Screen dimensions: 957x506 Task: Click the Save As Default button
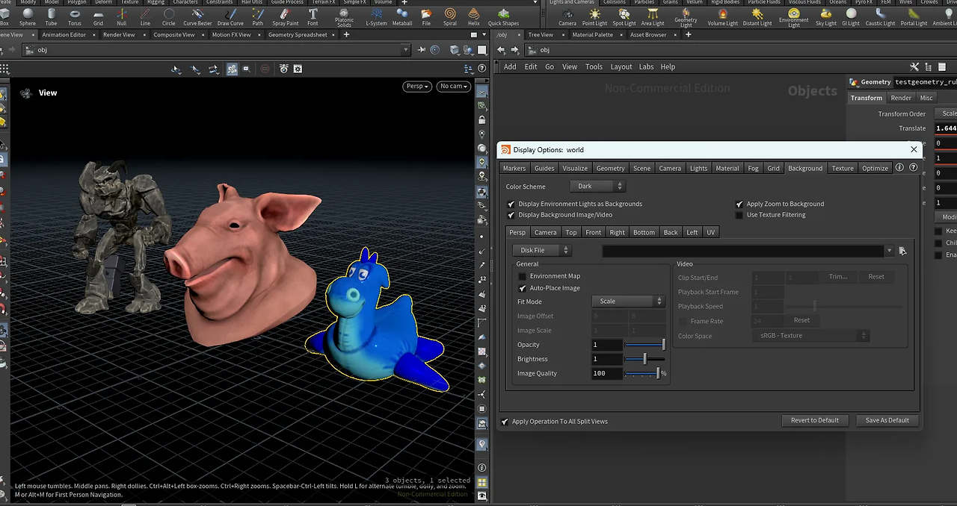[887, 420]
